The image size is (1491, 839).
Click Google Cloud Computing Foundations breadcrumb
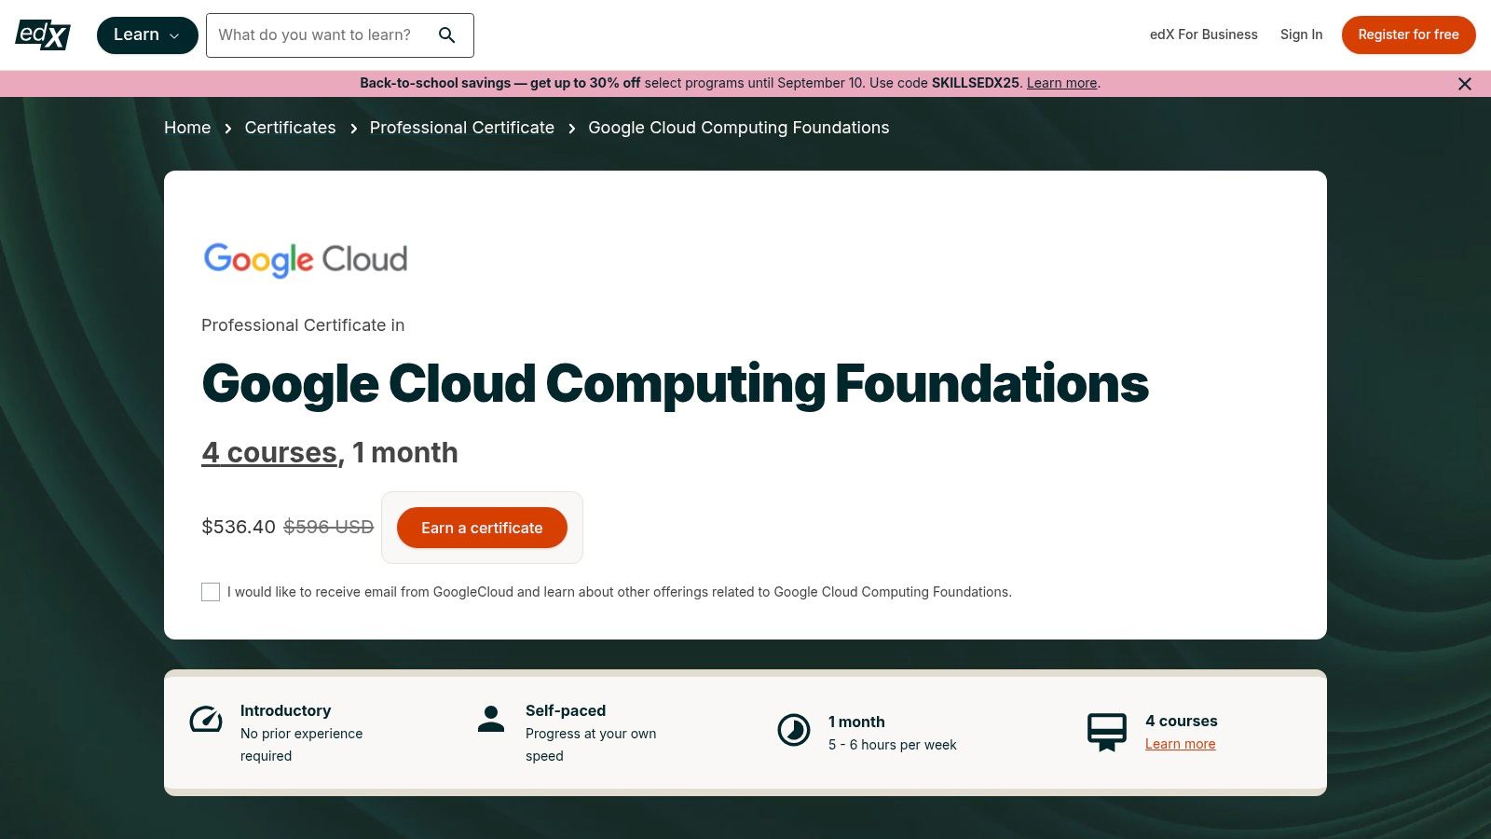tap(738, 128)
